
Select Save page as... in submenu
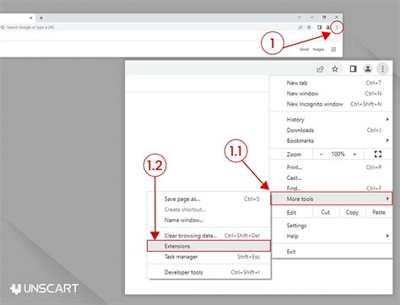(x=209, y=199)
